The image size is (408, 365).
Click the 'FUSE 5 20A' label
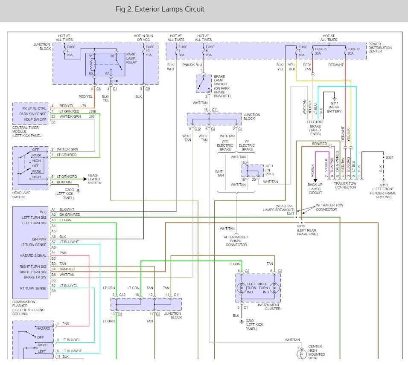[210, 51]
